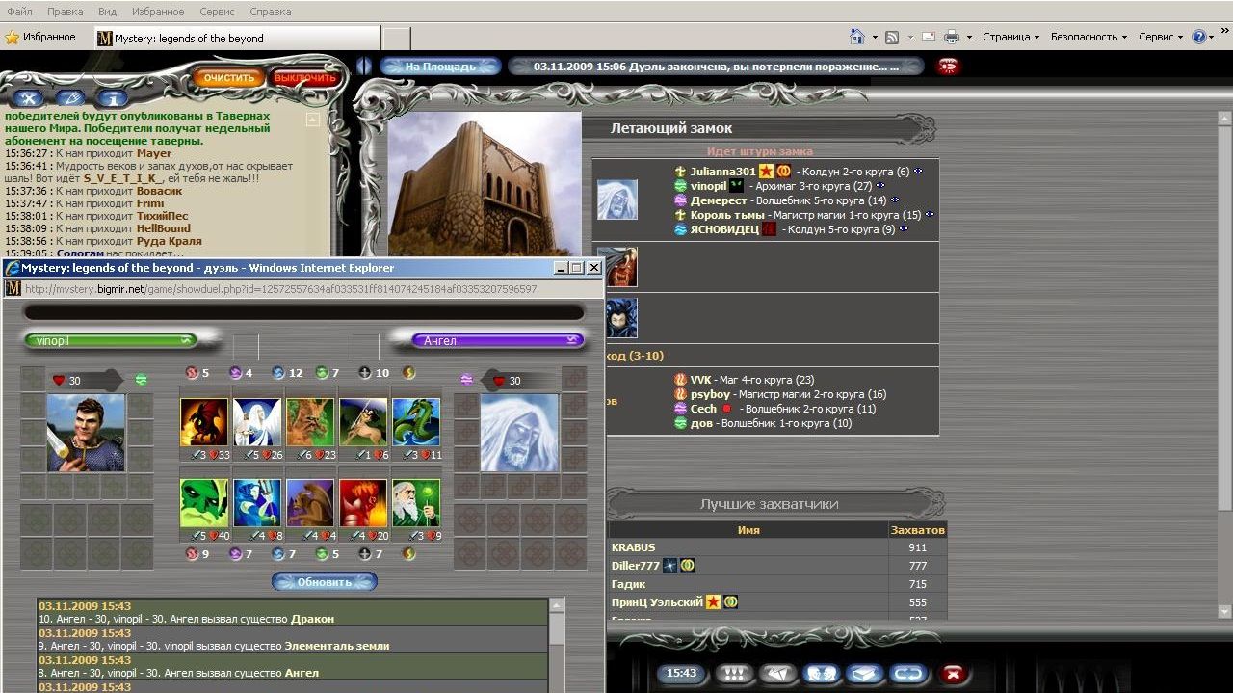This screenshot has width=1233, height=693.
Task: Open the chat tools wrench-cross icon
Action: (x=29, y=98)
